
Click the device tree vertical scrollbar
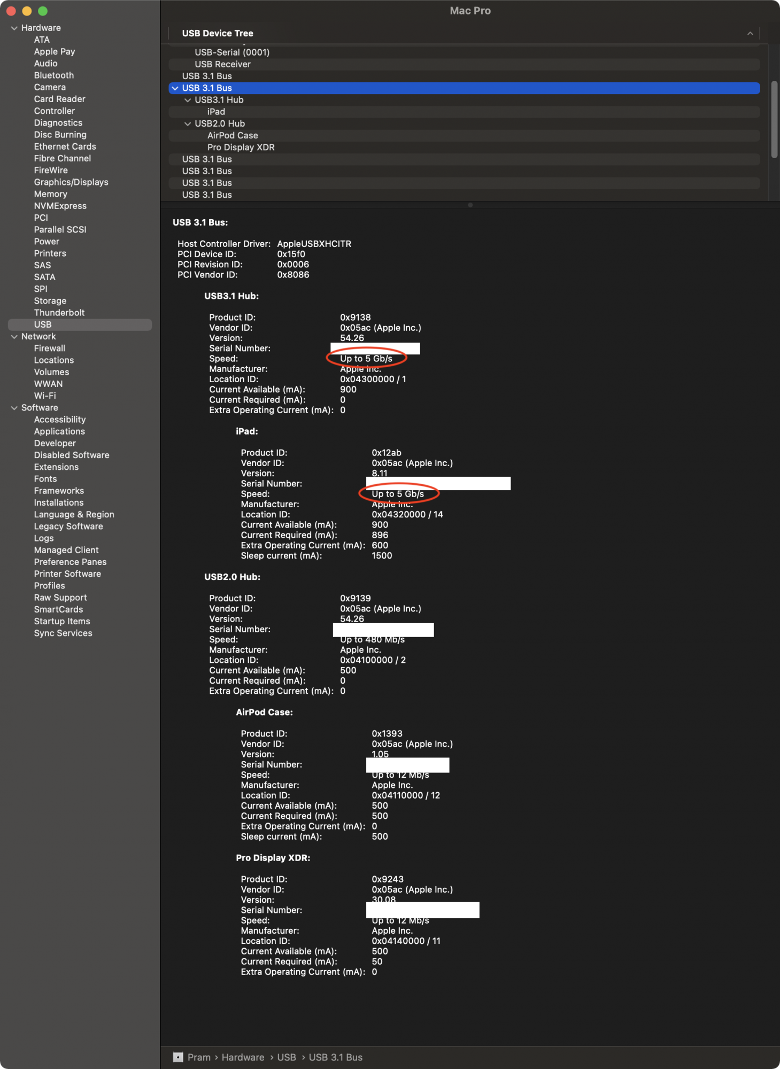click(x=774, y=119)
